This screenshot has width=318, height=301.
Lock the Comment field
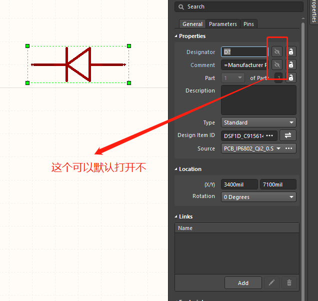(x=291, y=65)
